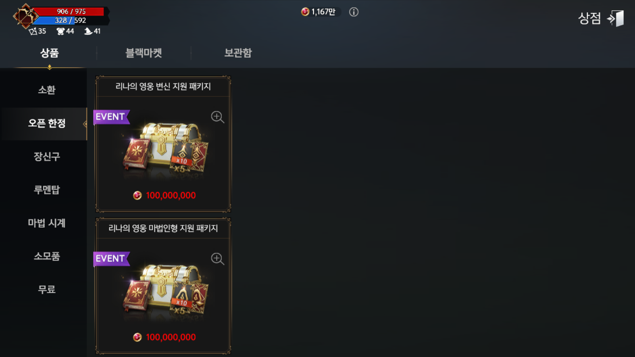Click the character portrait emblem
635x357 pixels.
pos(25,16)
